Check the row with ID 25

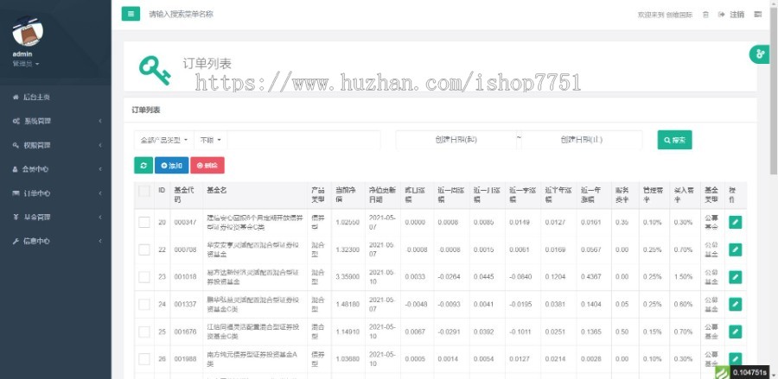(x=144, y=332)
